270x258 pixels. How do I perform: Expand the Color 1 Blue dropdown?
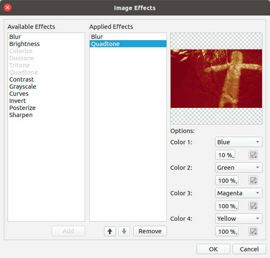pos(238,142)
